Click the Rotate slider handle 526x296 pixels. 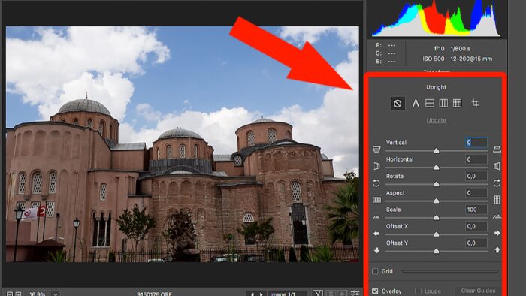click(436, 184)
